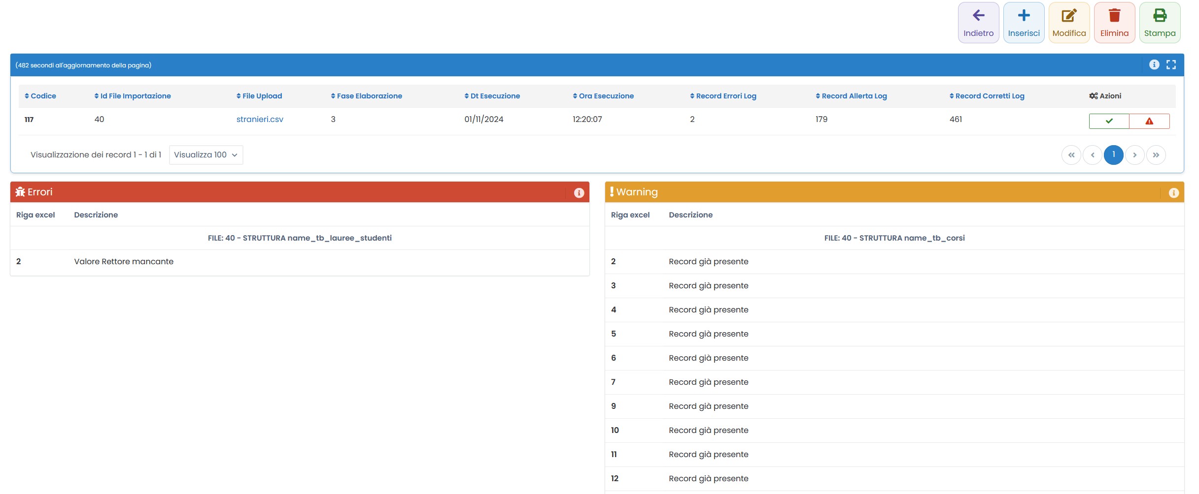Screen dimensions: 1199x494
Task: Toggle fullscreen for the table panel
Action: pos(1171,64)
